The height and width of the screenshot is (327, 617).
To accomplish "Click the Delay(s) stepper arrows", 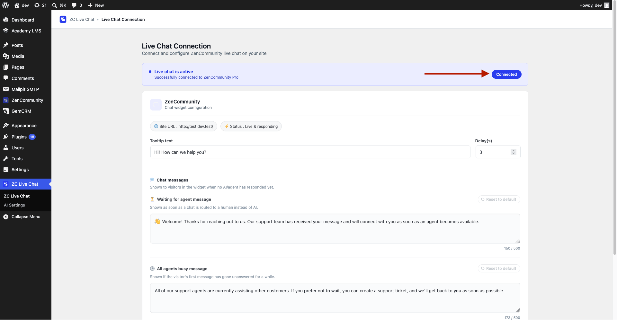I will [x=514, y=152].
